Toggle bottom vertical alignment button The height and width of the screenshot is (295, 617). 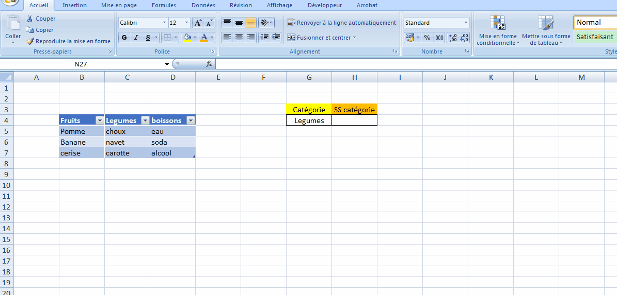[x=250, y=23]
